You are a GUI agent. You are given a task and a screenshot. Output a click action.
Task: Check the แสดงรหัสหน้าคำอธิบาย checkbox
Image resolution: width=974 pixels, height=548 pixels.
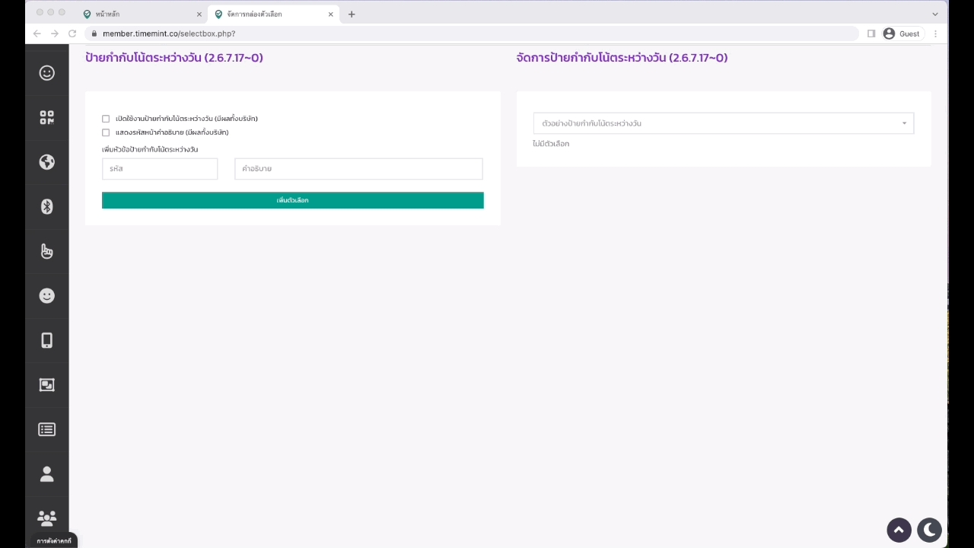[x=106, y=132]
